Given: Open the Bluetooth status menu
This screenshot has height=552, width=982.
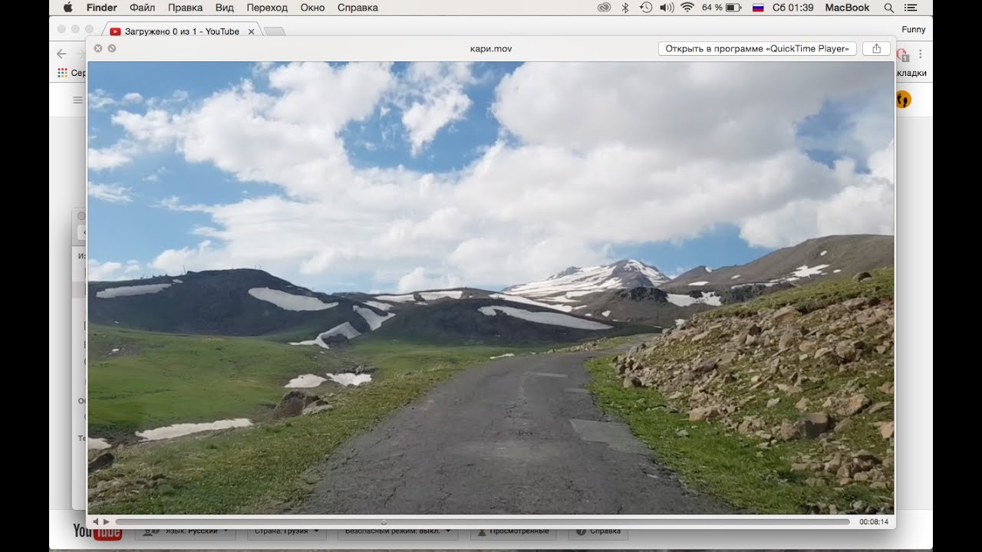Looking at the screenshot, I should coord(625,8).
